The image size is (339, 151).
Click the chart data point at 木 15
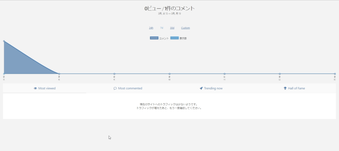click(x=114, y=74)
